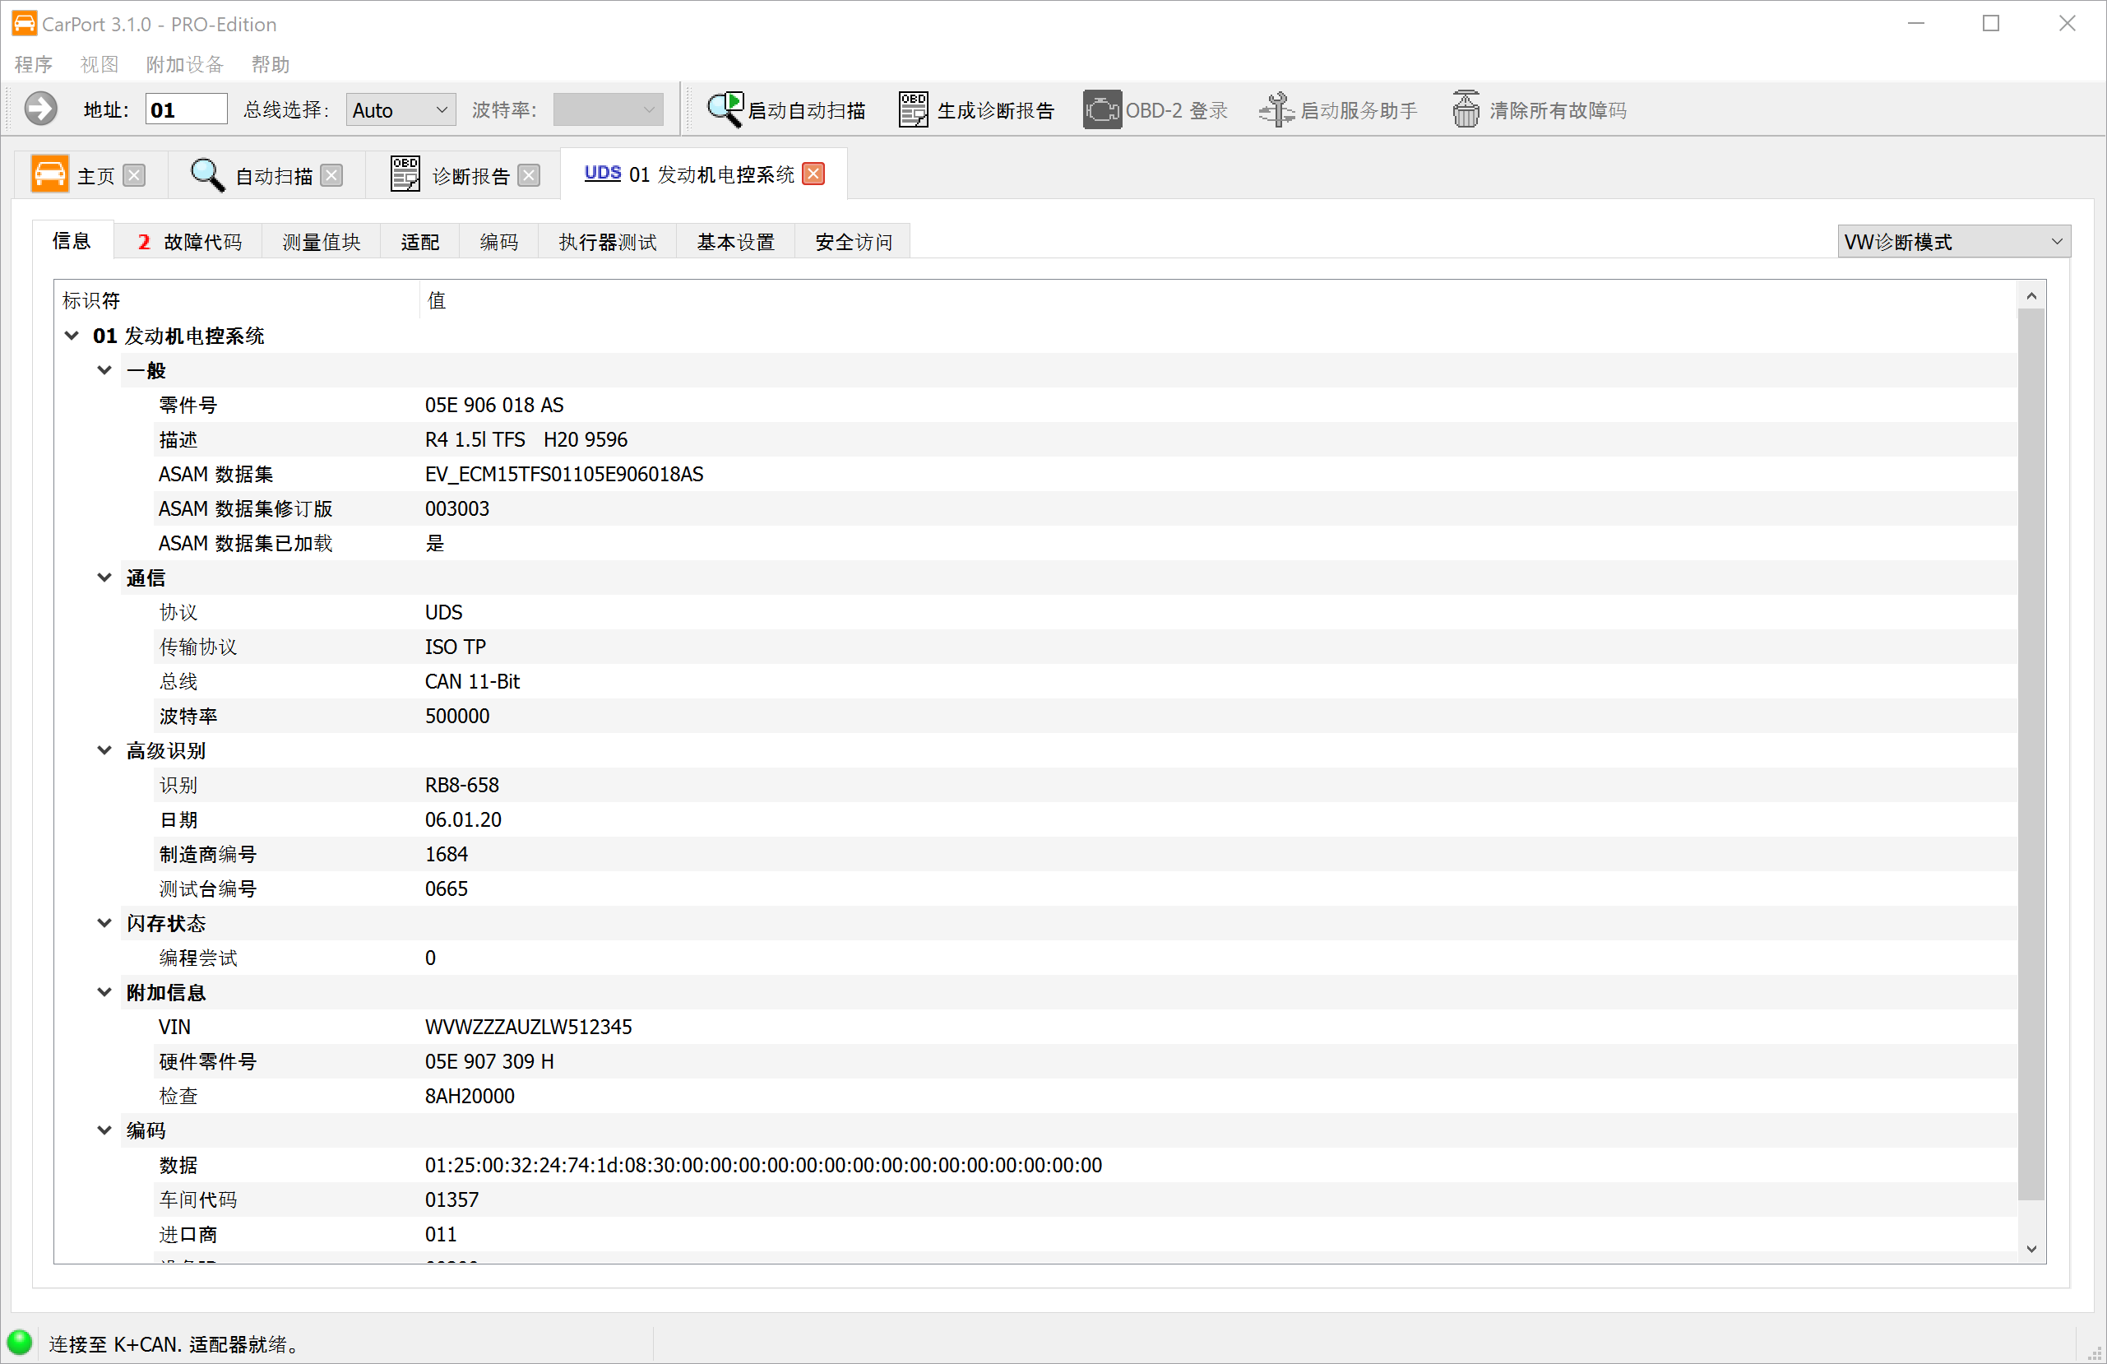
Task: Click scrollbar down arrow in info list
Action: point(2031,1249)
